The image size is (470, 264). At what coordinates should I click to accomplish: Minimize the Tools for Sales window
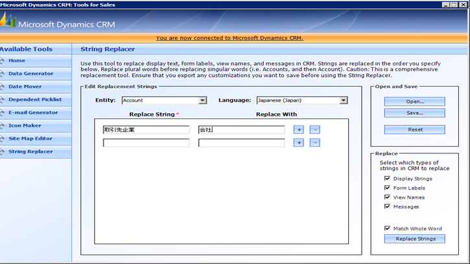tap(446, 5)
